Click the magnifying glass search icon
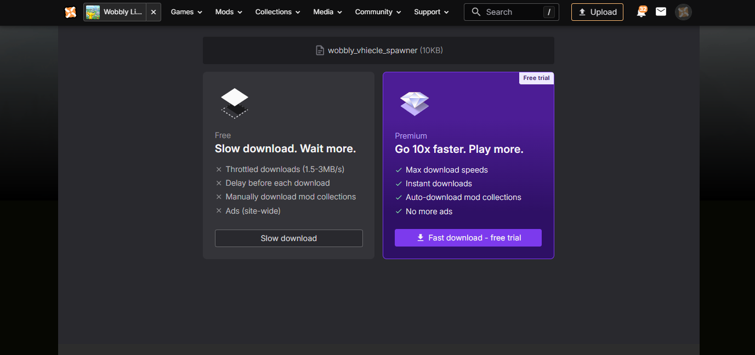Viewport: 755px width, 355px height. pyautogui.click(x=476, y=12)
